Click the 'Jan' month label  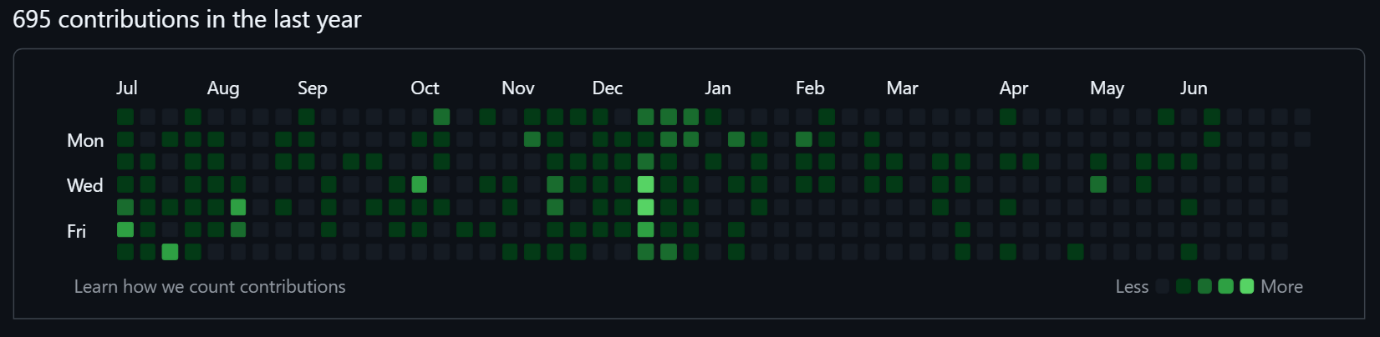(x=718, y=88)
